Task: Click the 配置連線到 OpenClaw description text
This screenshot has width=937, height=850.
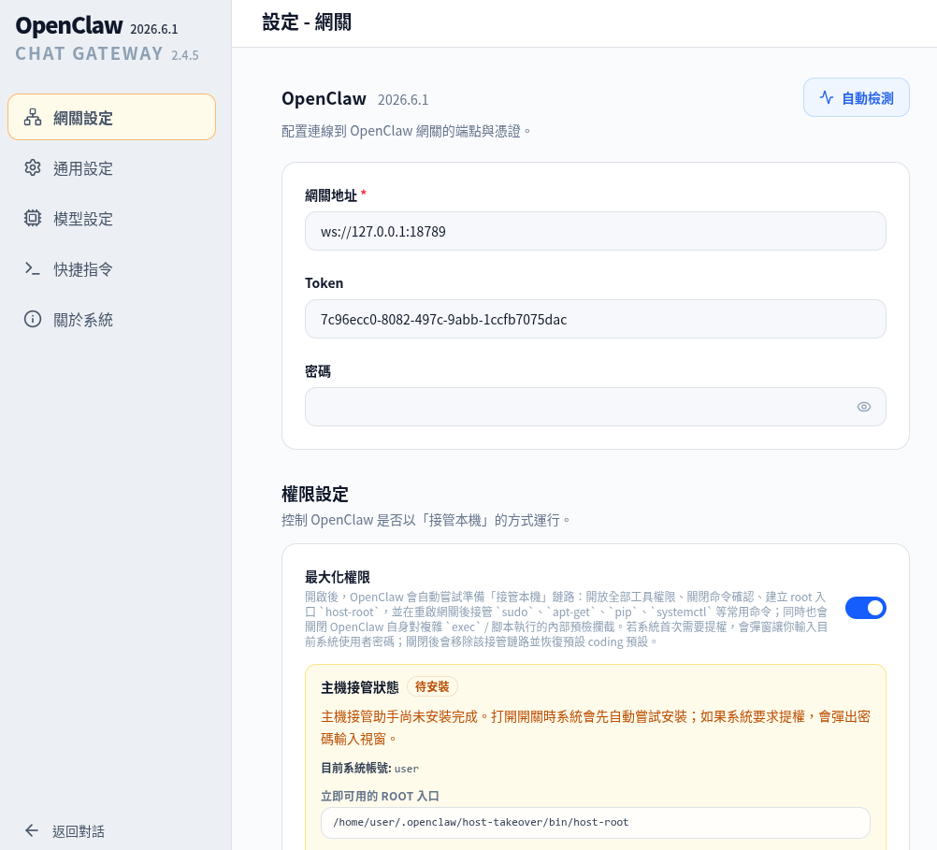Action: [x=407, y=131]
